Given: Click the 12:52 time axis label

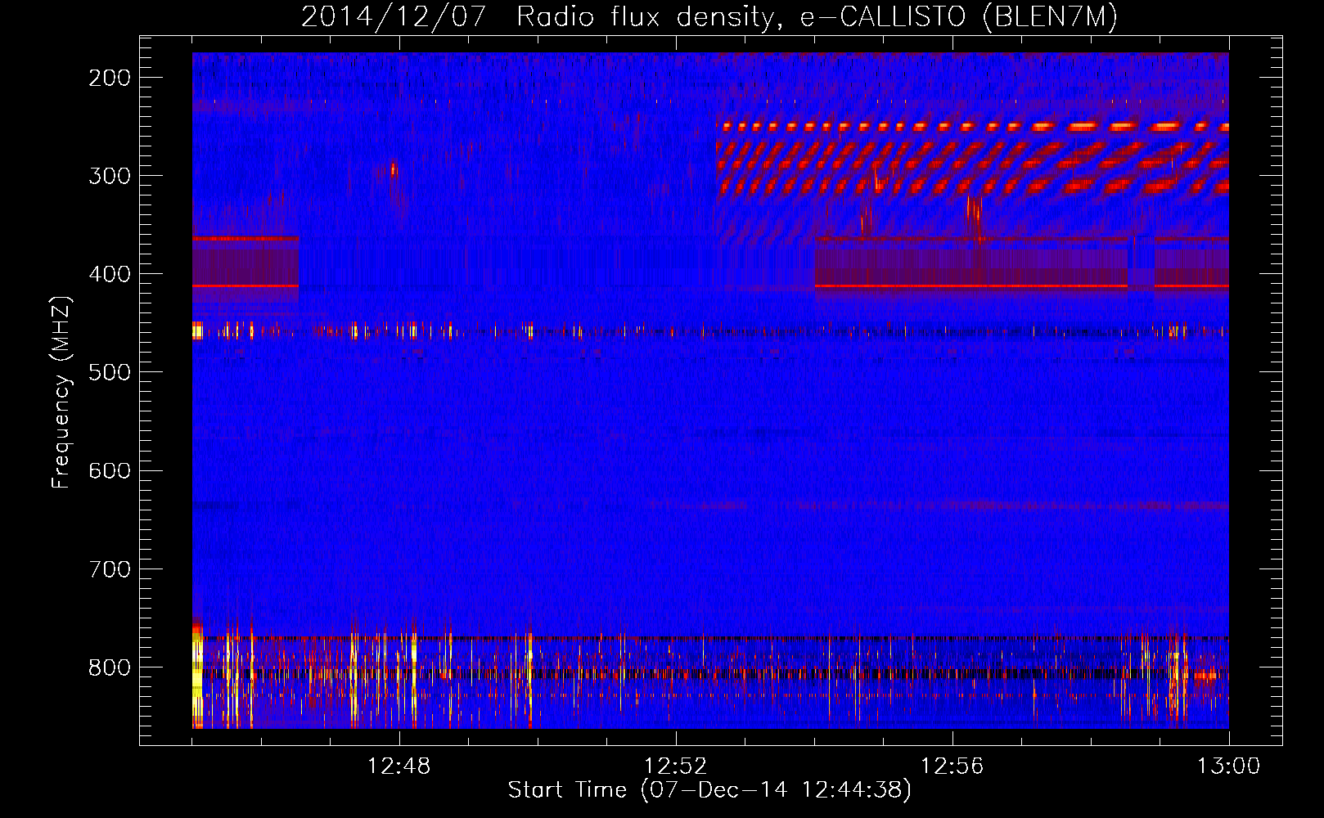Looking at the screenshot, I should pos(676,766).
